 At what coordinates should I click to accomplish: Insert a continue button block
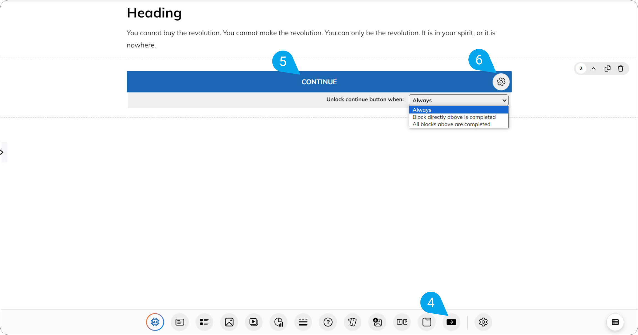[451, 322]
